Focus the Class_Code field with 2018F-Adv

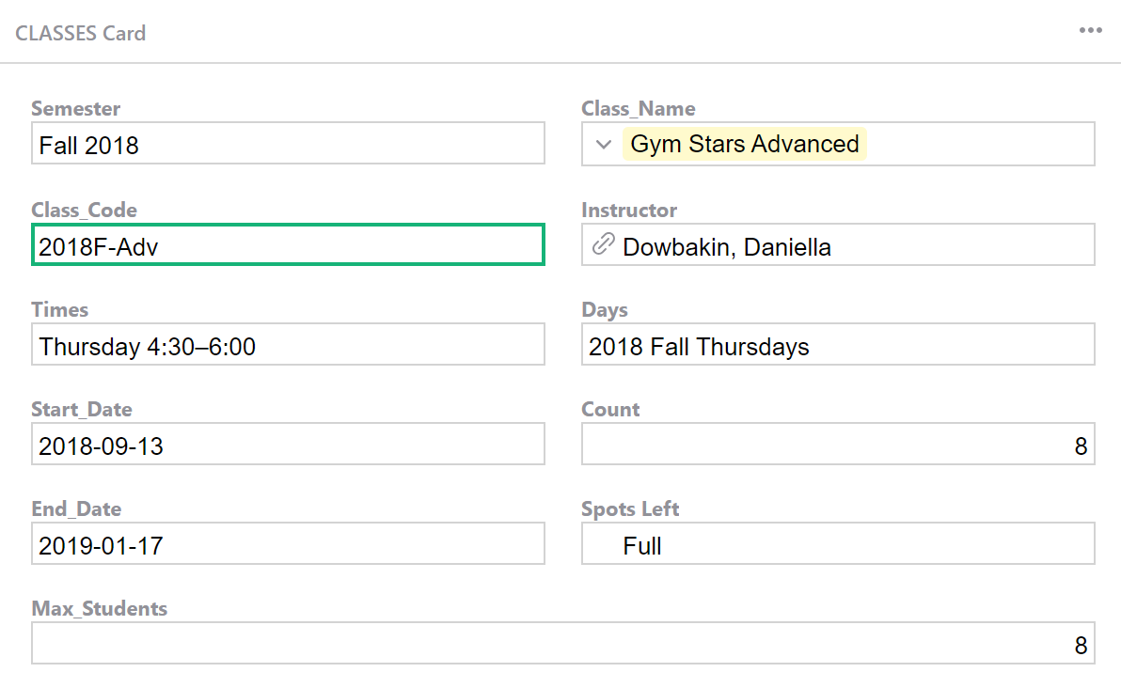(x=288, y=244)
